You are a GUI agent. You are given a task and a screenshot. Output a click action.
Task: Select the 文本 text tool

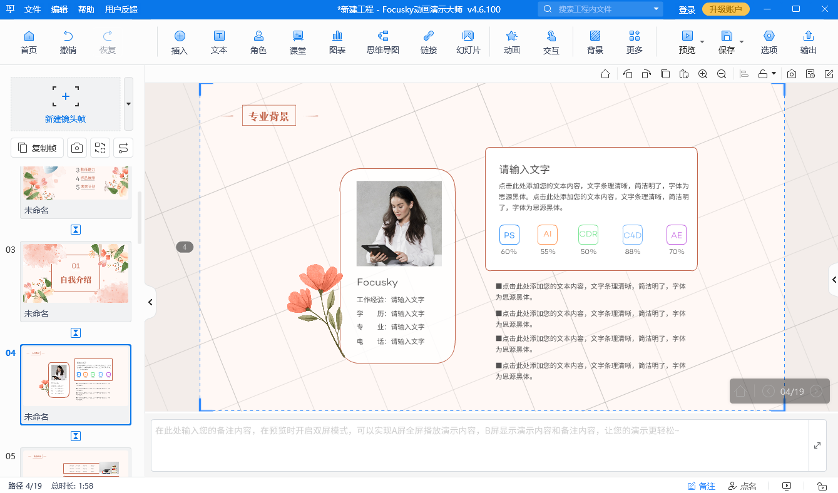[x=219, y=43]
